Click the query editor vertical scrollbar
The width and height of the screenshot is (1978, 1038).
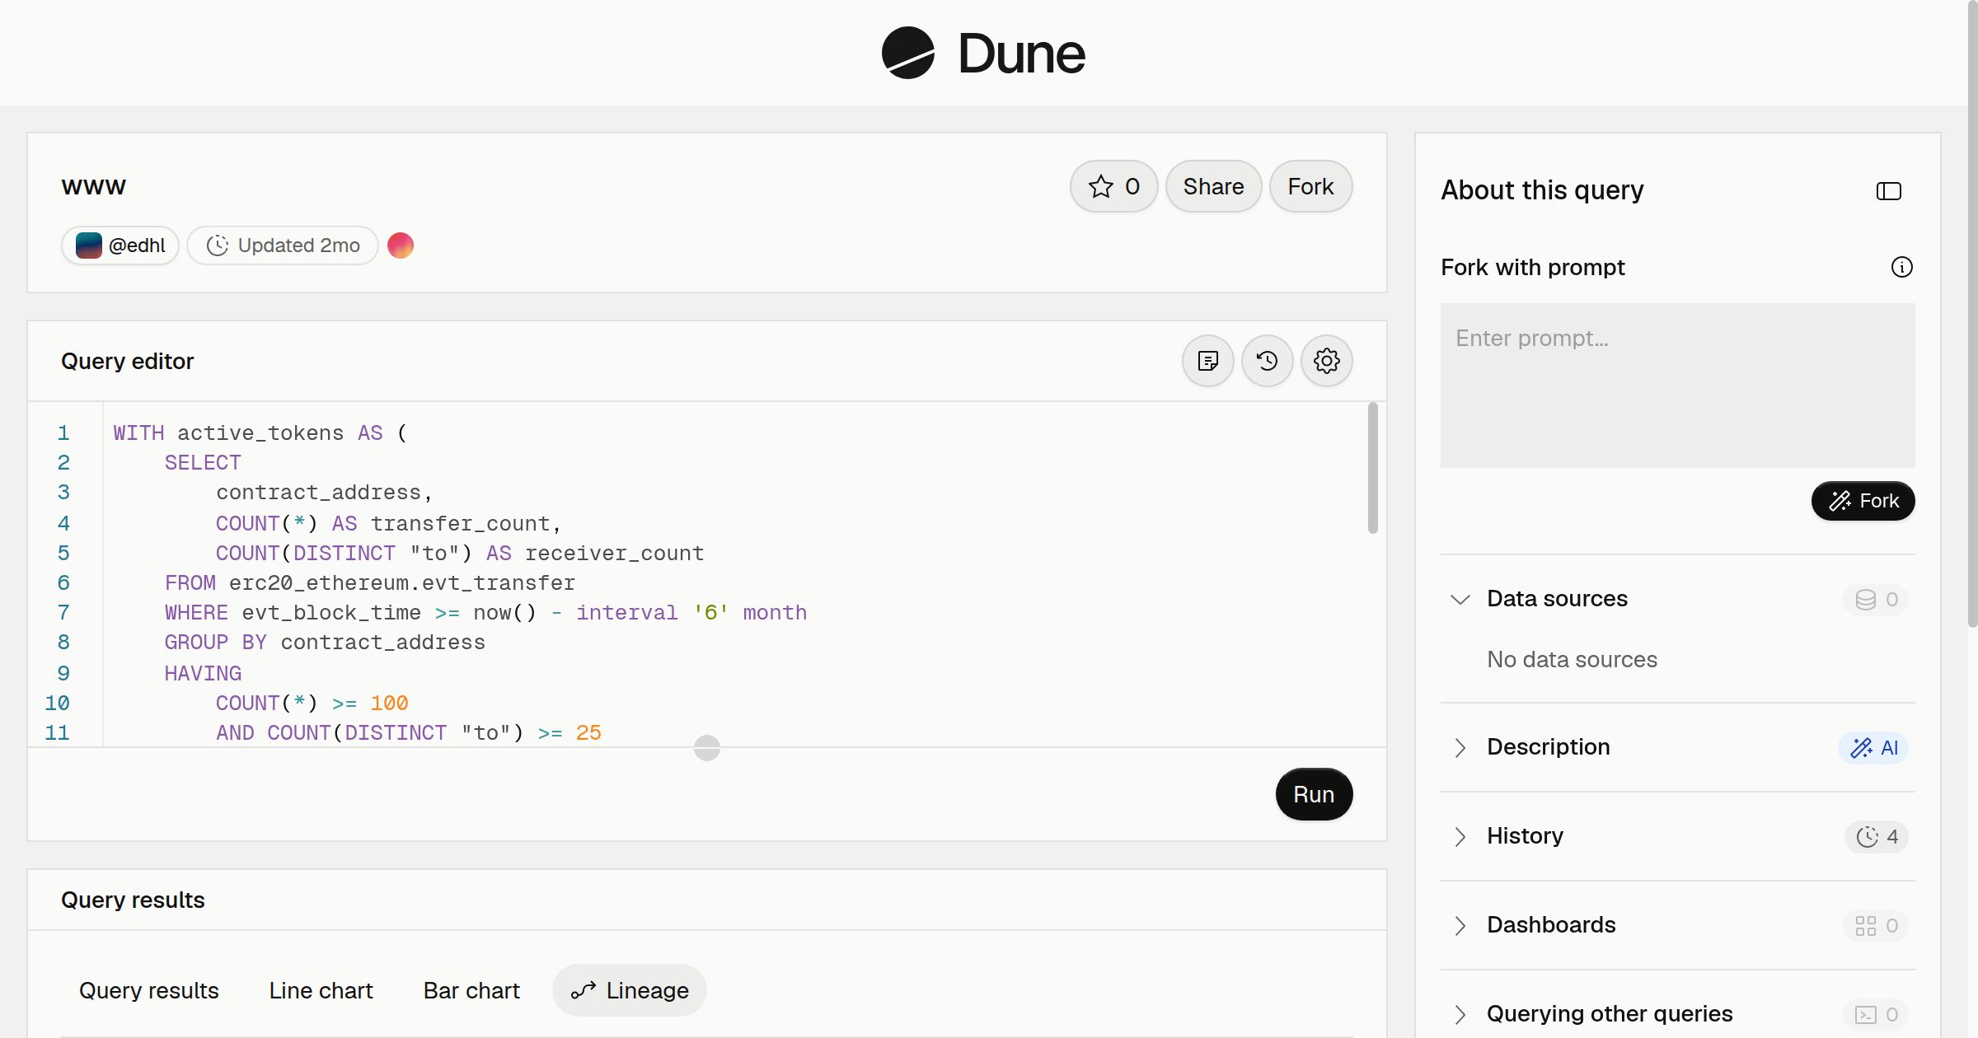click(x=1373, y=468)
